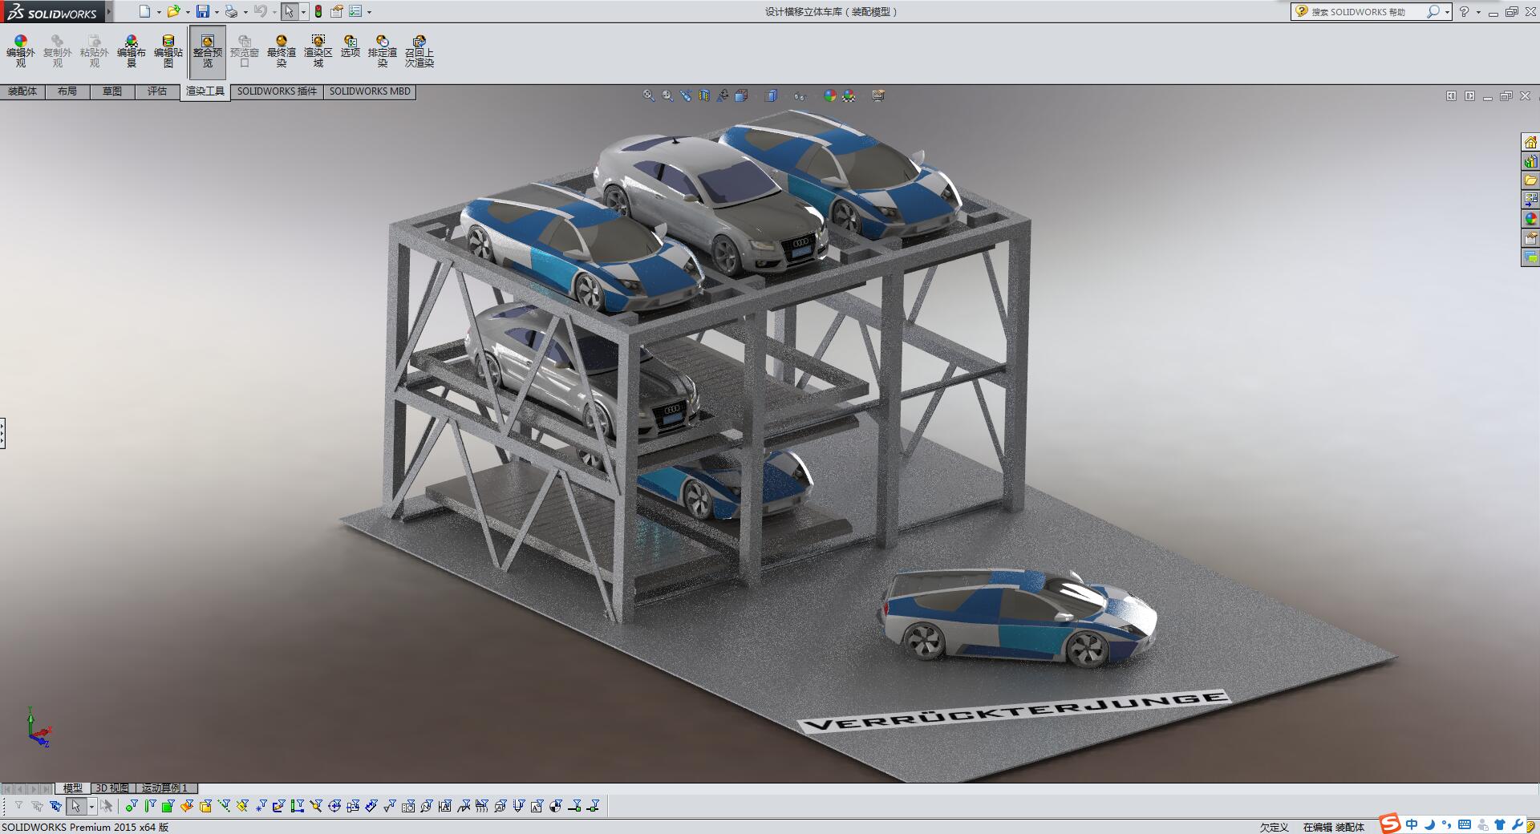The width and height of the screenshot is (1540, 834).
Task: Toggle 渲染区域 render region
Action: [318, 51]
